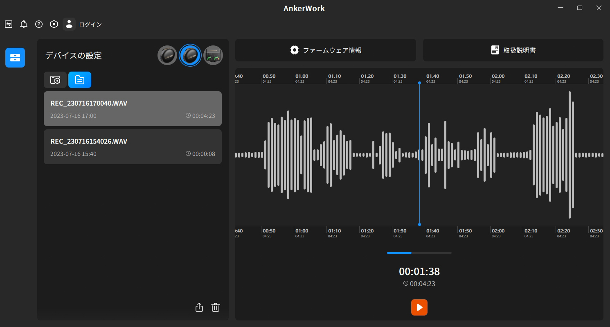Export the recording with the share icon
The width and height of the screenshot is (610, 327).
pyautogui.click(x=199, y=307)
